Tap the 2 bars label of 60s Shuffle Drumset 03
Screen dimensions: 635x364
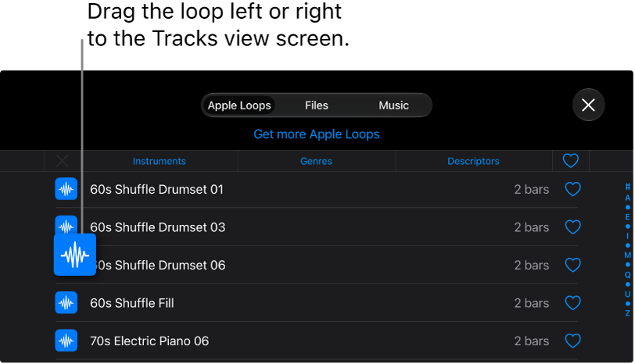531,227
